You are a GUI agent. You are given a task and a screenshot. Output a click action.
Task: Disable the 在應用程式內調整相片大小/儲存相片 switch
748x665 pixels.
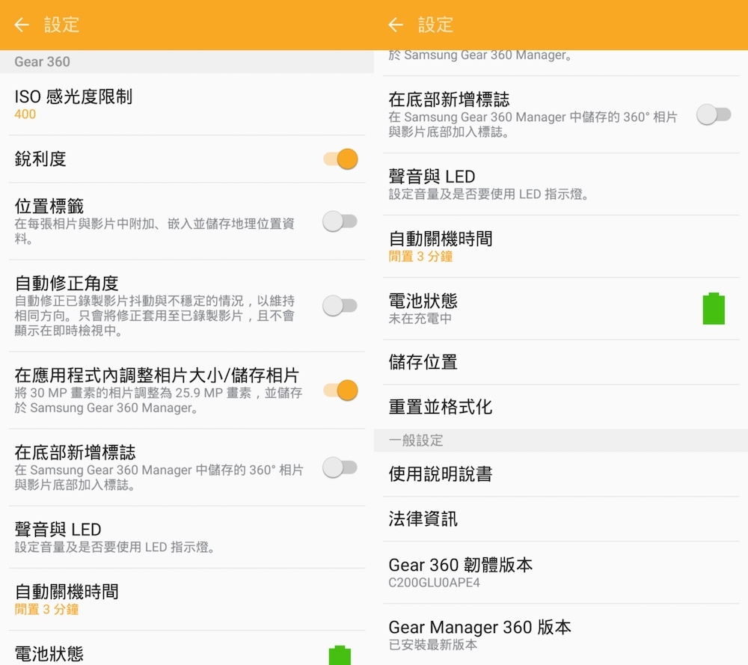pos(340,390)
